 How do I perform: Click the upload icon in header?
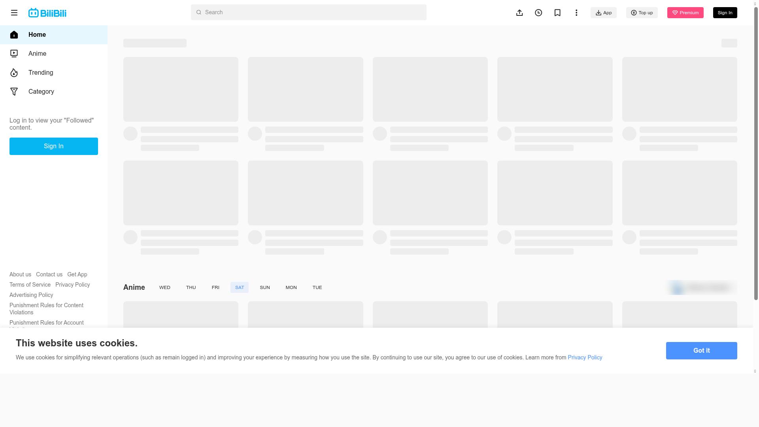tap(519, 13)
